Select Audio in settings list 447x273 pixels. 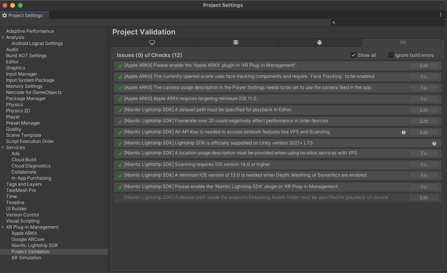pos(12,49)
